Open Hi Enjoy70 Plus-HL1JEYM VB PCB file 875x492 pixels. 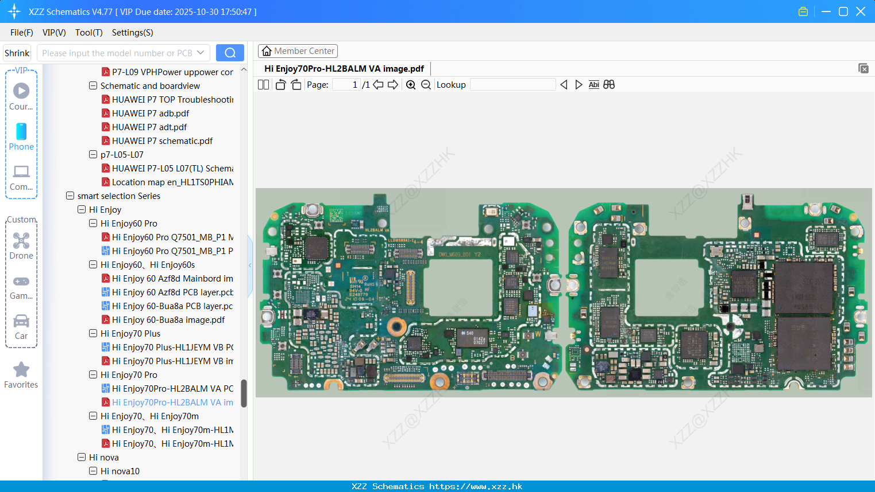tap(168, 347)
